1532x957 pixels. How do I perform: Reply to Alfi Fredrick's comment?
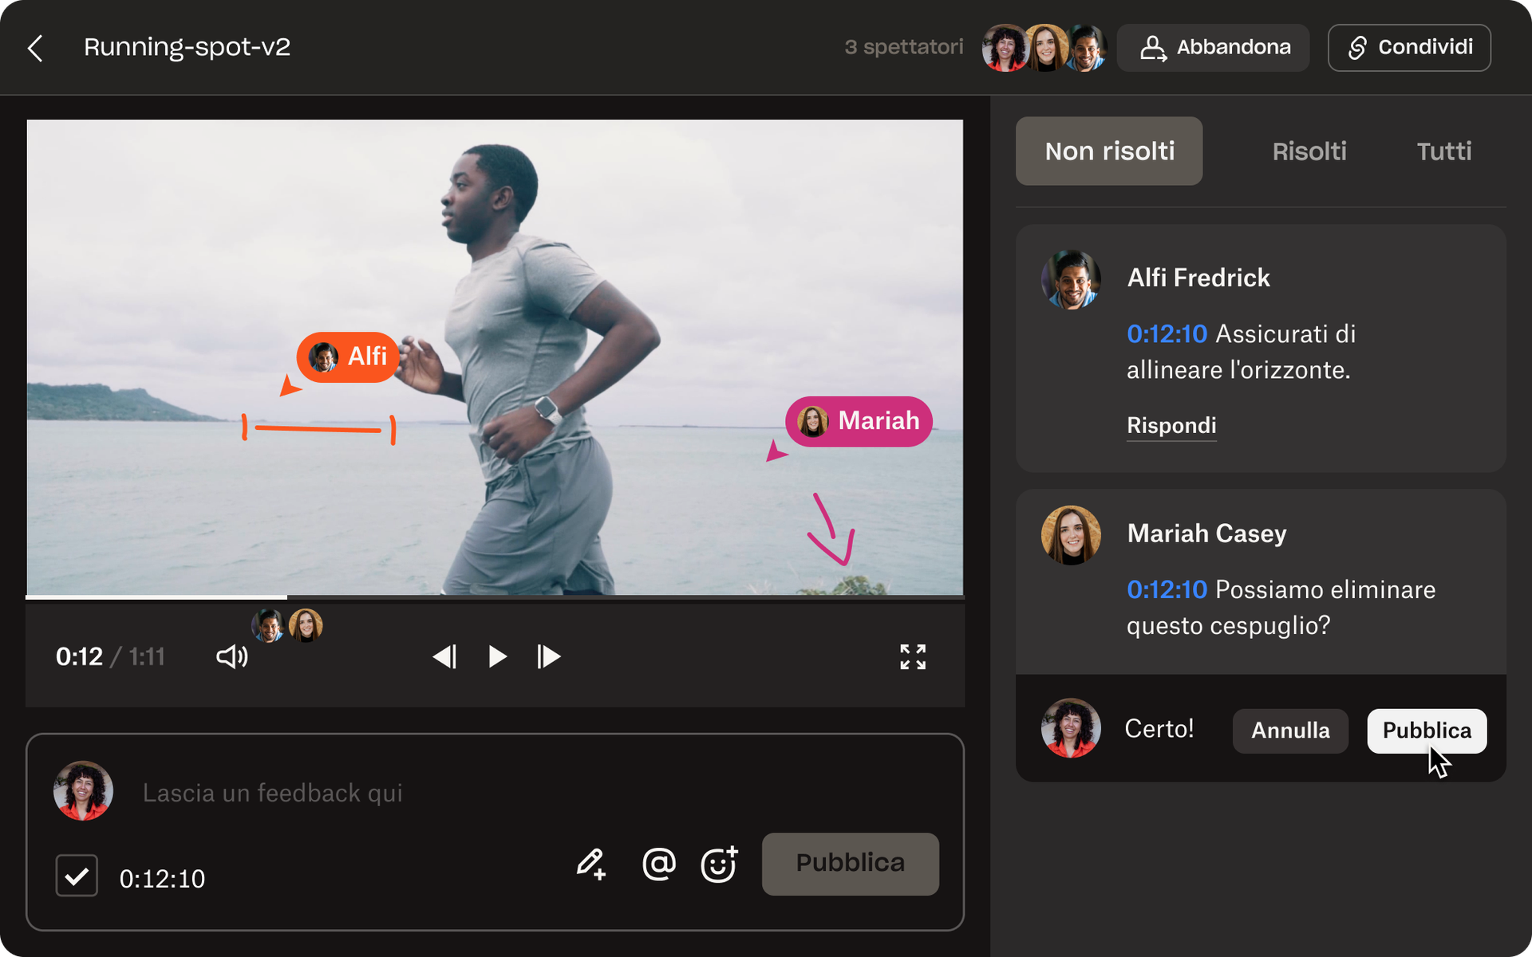click(1171, 425)
